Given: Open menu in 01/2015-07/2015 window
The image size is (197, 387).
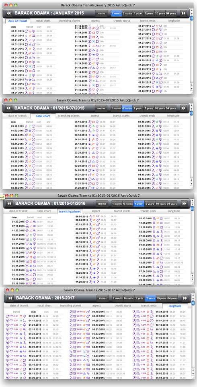Looking at the screenshot, I should pos(101,108).
